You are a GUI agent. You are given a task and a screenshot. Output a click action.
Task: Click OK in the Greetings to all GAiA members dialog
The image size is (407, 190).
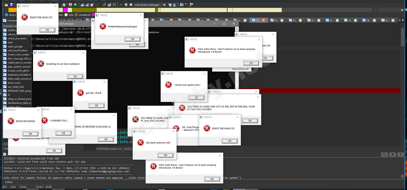click(x=75, y=76)
